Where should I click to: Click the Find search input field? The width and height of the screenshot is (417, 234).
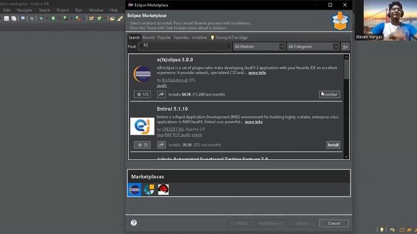(184, 46)
